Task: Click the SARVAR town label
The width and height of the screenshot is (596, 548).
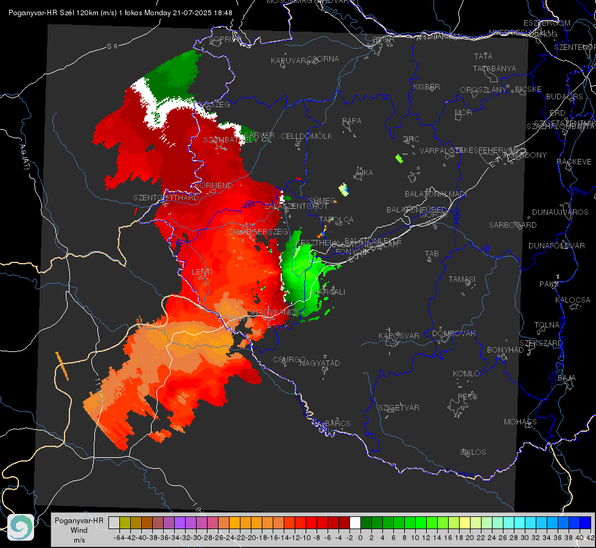Action: click(x=259, y=135)
